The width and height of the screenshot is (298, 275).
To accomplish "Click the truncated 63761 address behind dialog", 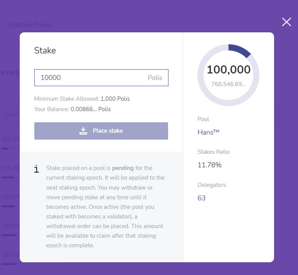I will point(10,73).
